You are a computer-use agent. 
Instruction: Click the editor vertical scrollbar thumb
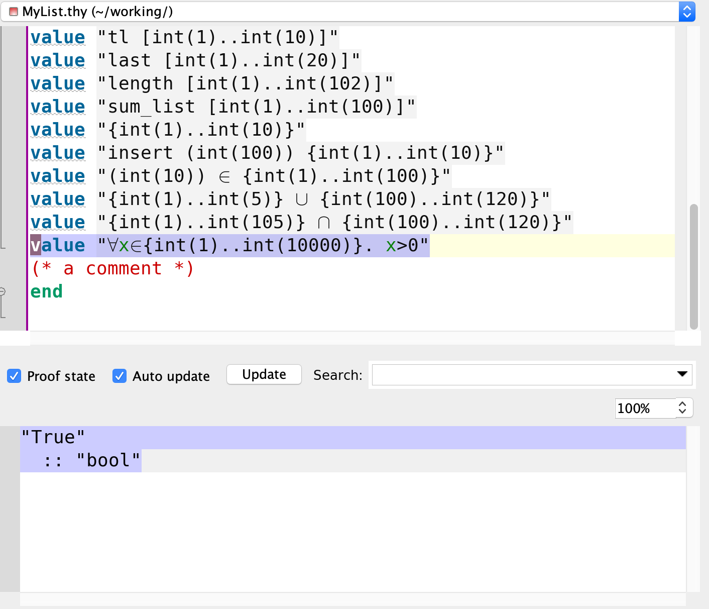(x=694, y=266)
